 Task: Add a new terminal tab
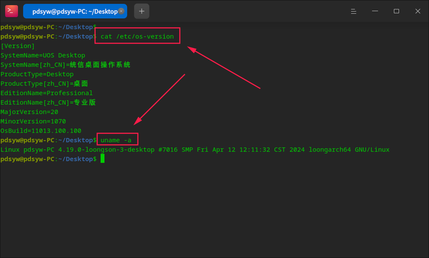coord(141,11)
